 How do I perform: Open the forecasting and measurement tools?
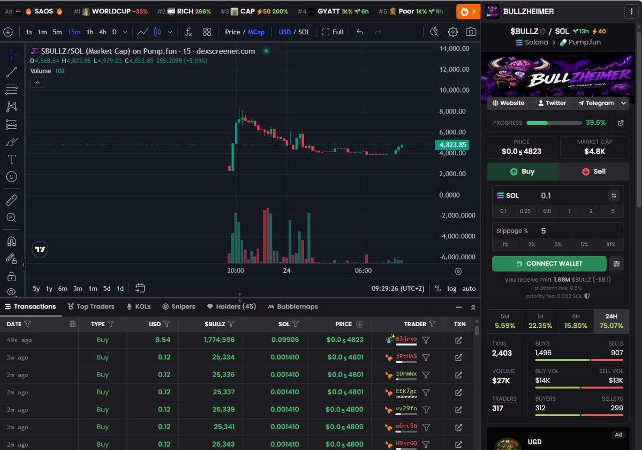pos(11,124)
